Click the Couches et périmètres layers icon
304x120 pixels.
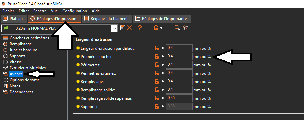pos(5,38)
